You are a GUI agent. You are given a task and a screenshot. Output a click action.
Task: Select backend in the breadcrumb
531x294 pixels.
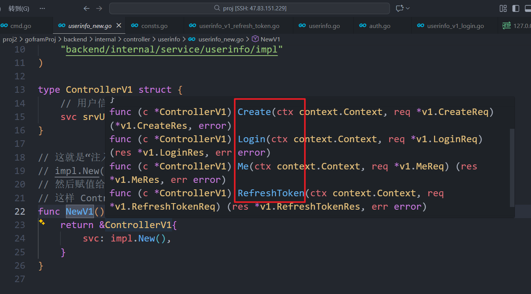tap(75, 39)
